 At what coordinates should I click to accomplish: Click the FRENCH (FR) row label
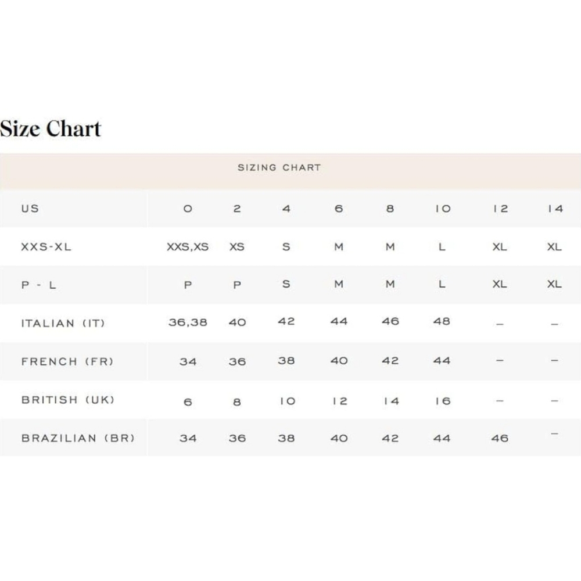(x=67, y=361)
